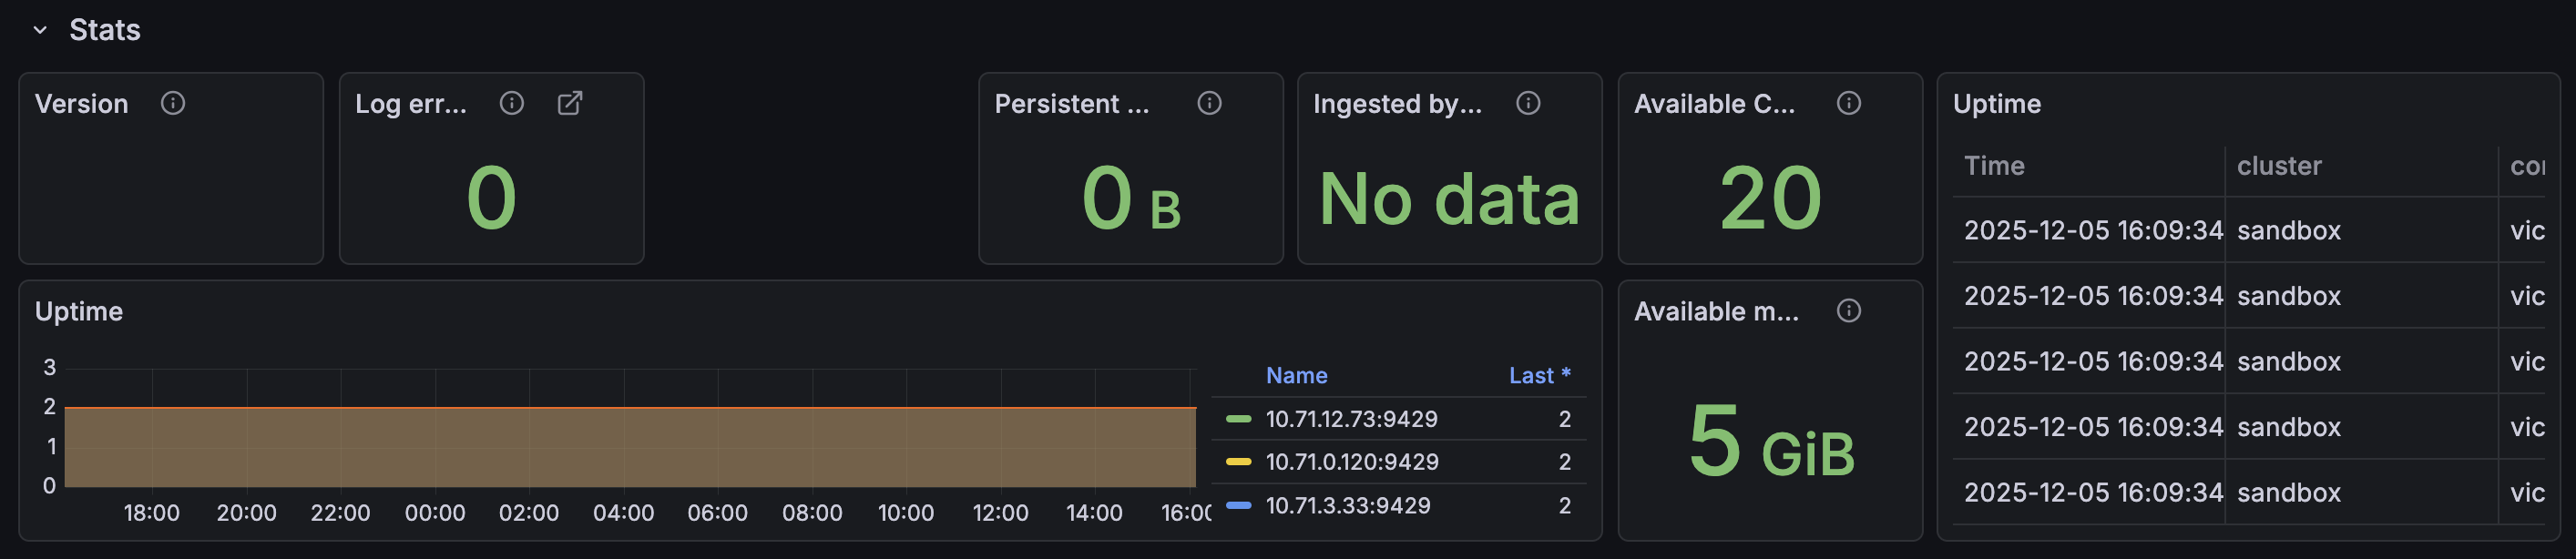This screenshot has height=559, width=2576.
Task: Toggle the 10.71.3.33:9429 legend series
Action: 1347,506
